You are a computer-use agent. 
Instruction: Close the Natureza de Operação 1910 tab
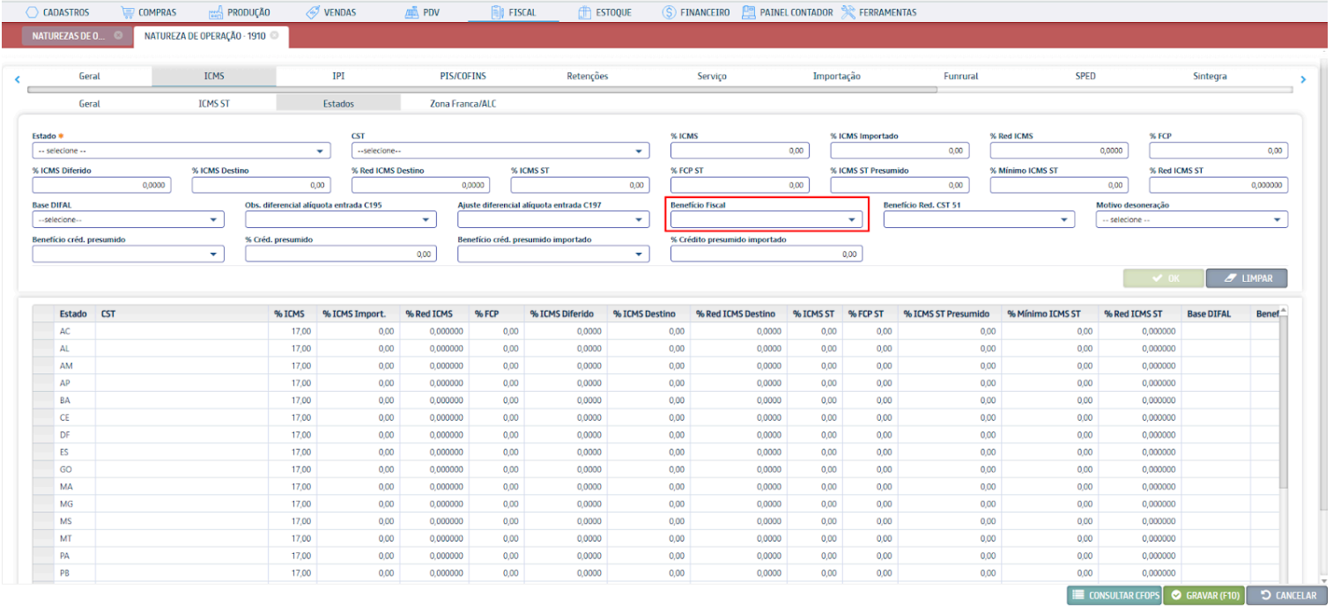[x=274, y=36]
